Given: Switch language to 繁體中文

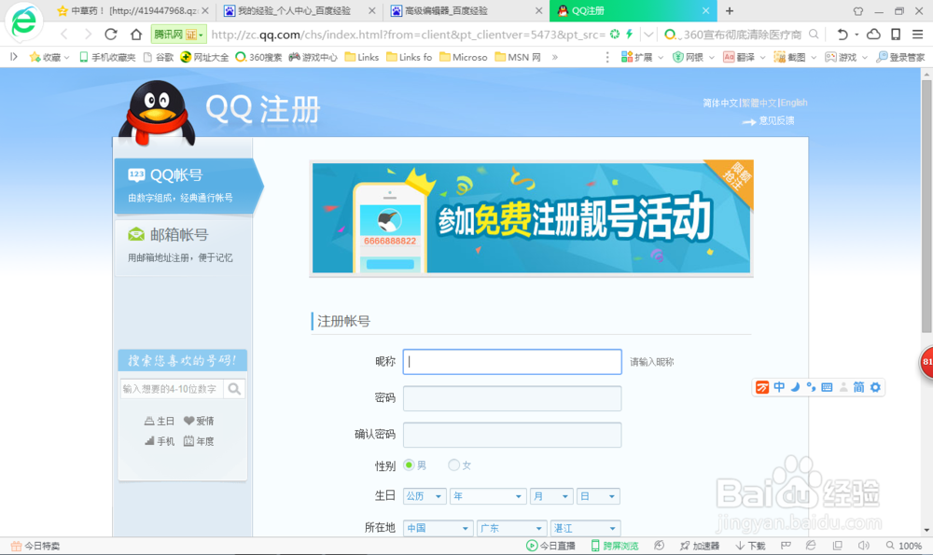Looking at the screenshot, I should (x=759, y=103).
